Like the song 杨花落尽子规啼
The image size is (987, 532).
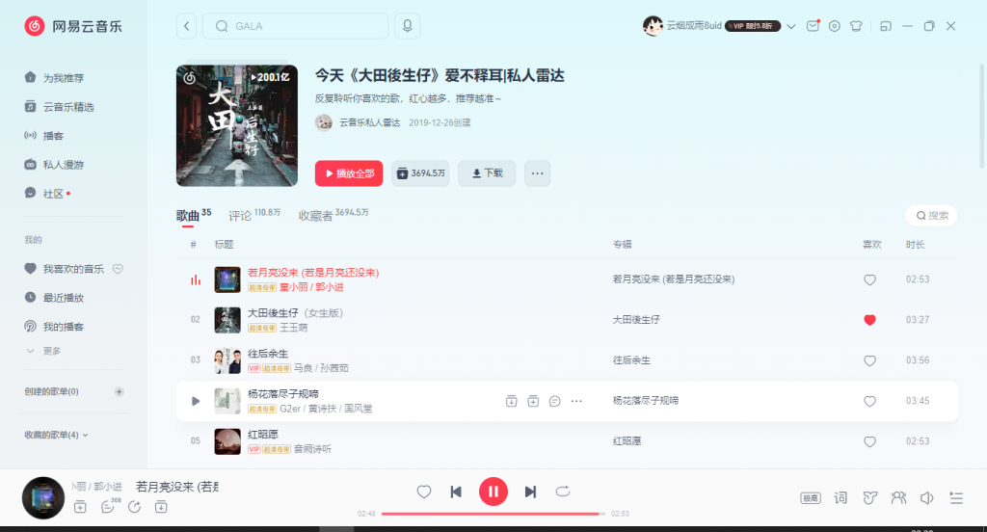tap(870, 401)
